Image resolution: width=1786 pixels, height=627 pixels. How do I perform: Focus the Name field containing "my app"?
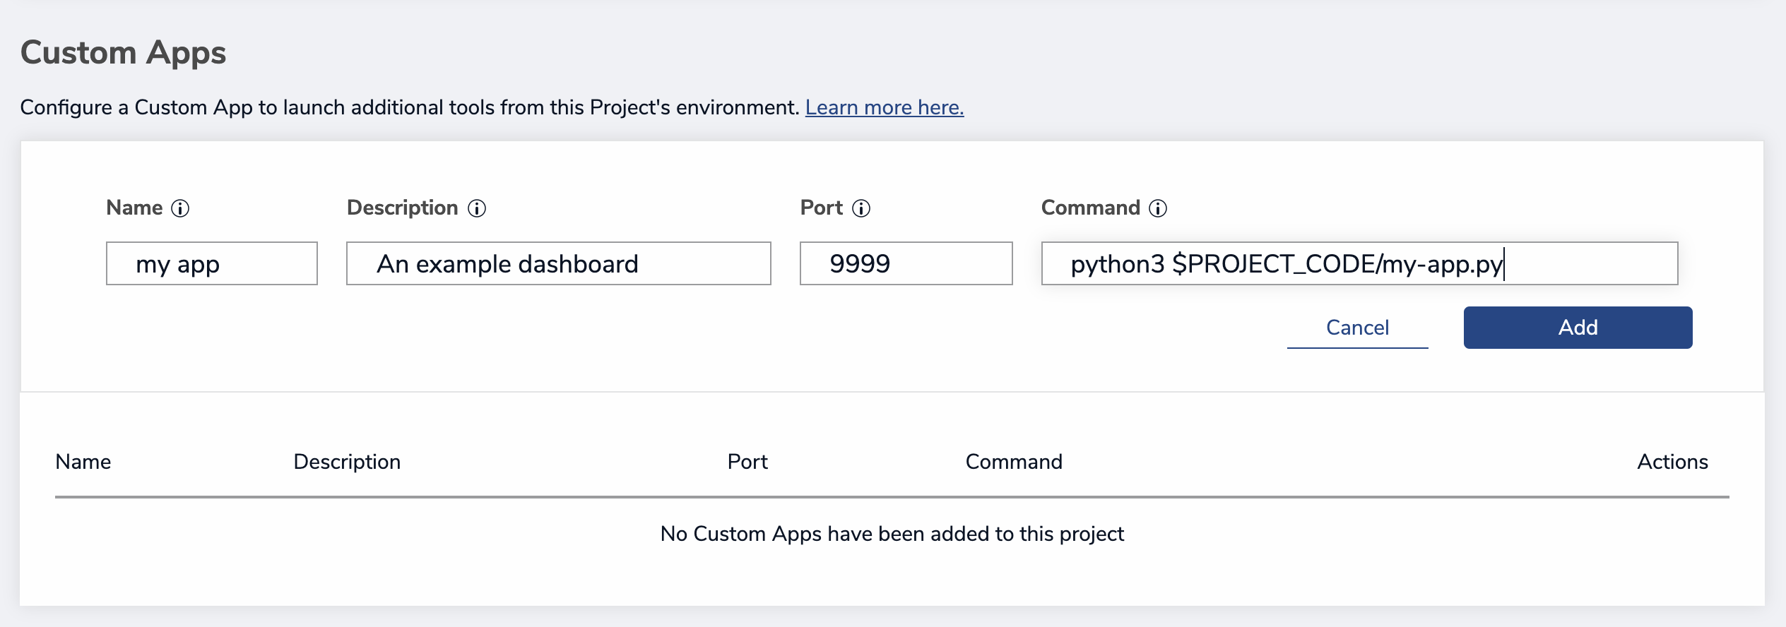coord(211,263)
